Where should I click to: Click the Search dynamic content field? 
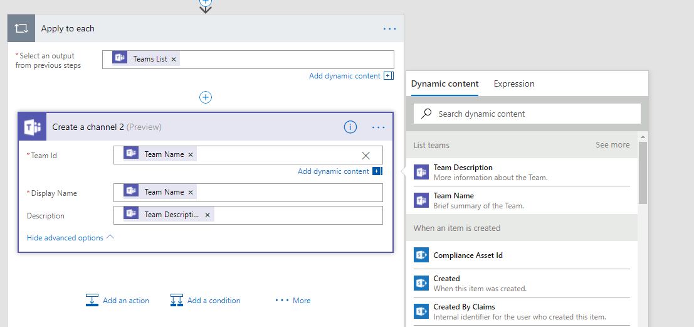coord(527,114)
